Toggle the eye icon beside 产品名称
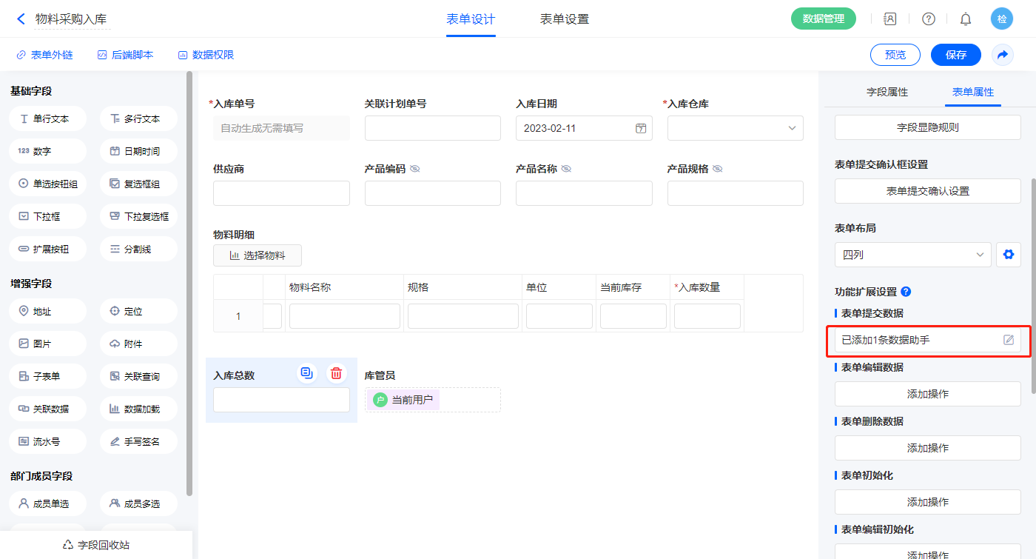 [x=566, y=169]
